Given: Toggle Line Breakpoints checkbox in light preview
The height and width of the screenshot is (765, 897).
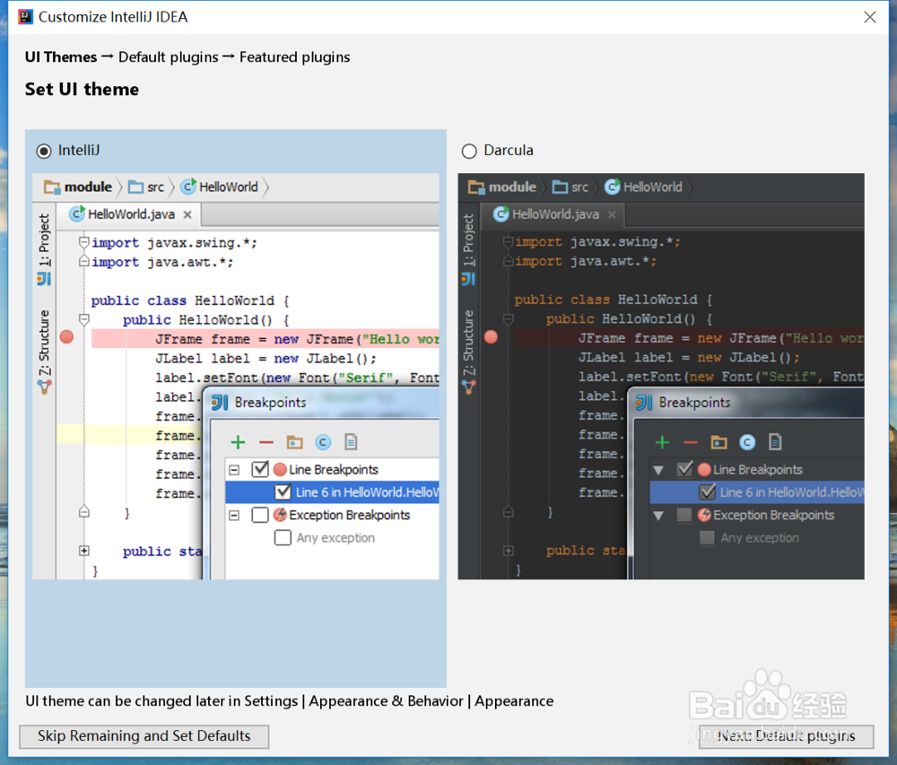Looking at the screenshot, I should pos(260,469).
